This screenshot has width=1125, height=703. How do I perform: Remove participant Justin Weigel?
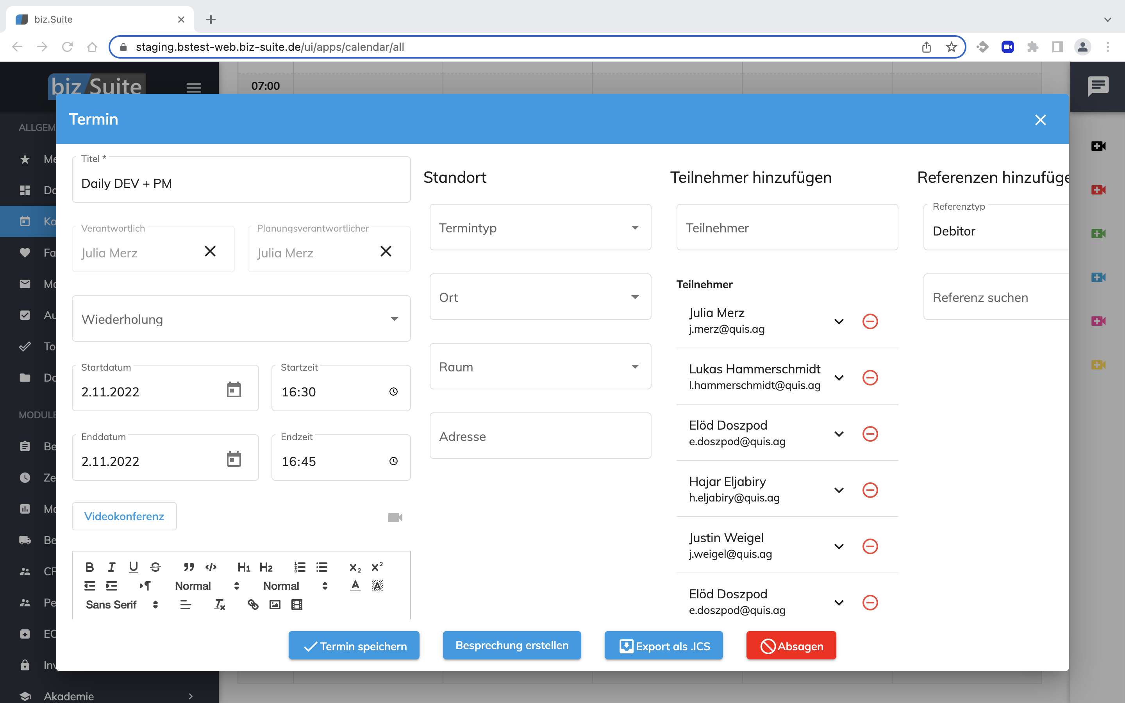(870, 546)
